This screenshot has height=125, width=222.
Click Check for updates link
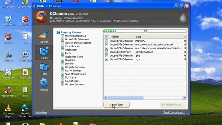coord(174,112)
